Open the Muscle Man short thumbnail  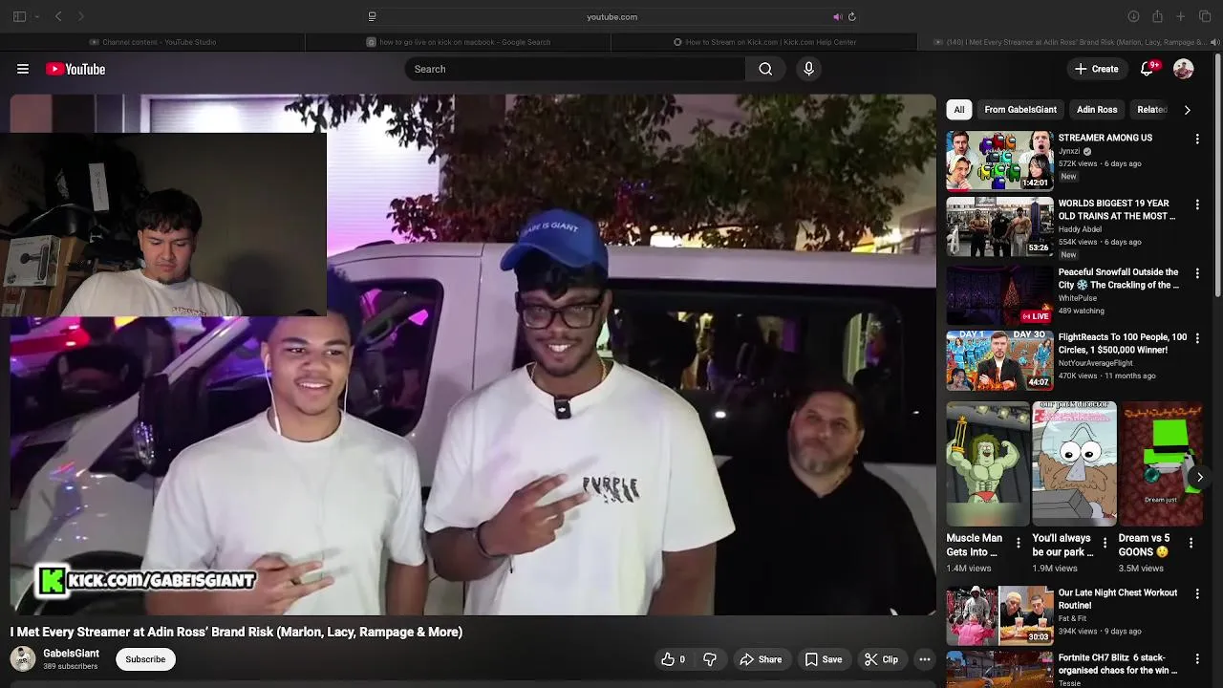click(x=988, y=463)
